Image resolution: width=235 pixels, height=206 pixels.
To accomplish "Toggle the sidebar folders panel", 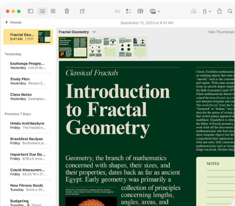I will pyautogui.click(x=30, y=11).
